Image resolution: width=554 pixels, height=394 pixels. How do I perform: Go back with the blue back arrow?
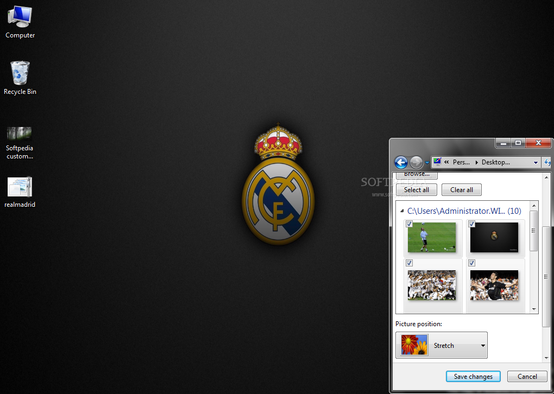tap(401, 162)
